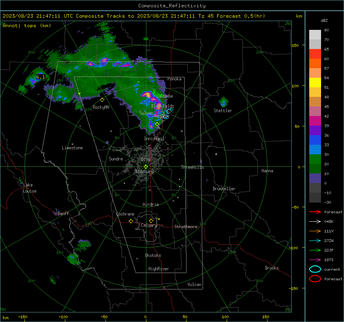This screenshot has width=344, height=322.
Task: Click the Ponoka city label
Action: coord(174,79)
